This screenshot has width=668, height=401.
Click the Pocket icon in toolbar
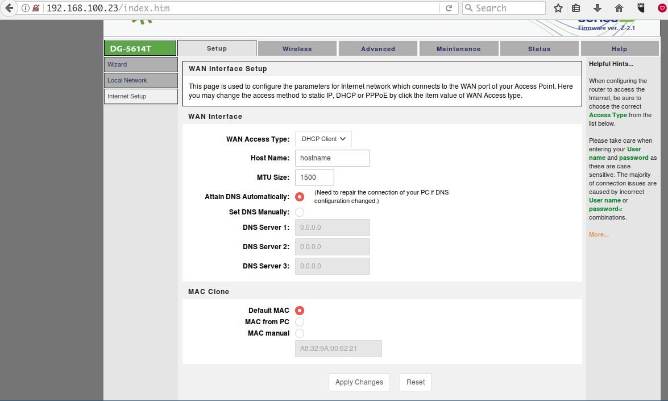[x=661, y=8]
